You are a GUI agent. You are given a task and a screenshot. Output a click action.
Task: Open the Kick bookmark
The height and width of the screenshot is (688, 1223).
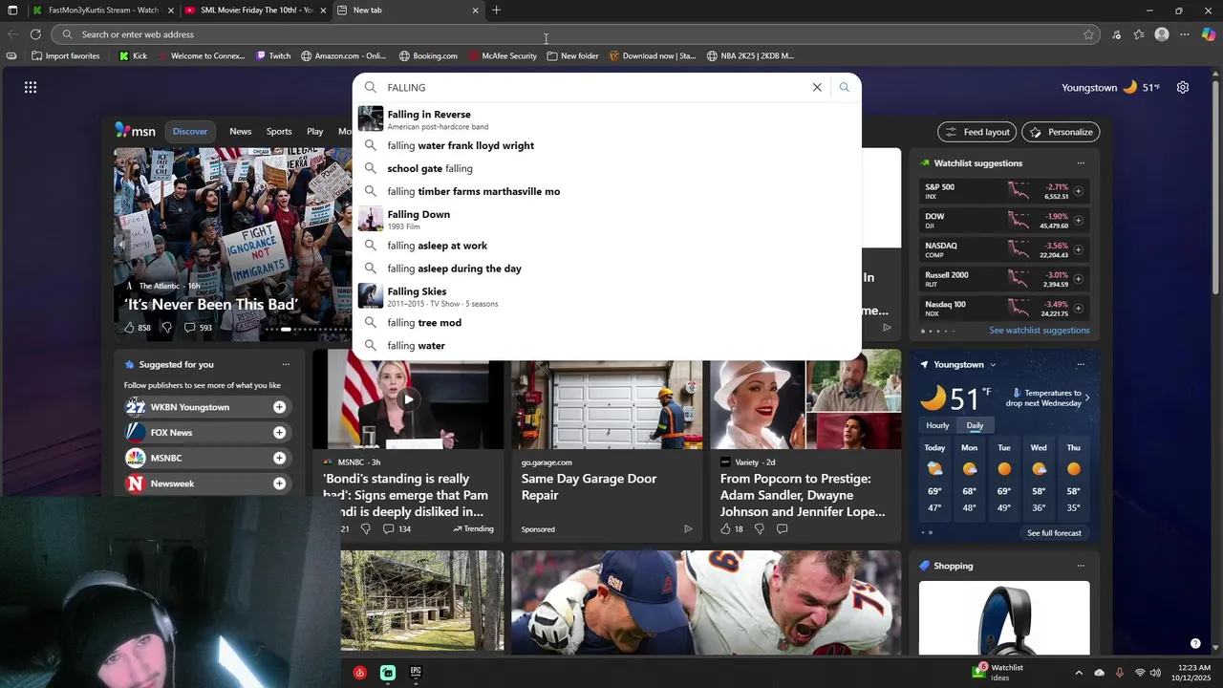click(133, 56)
